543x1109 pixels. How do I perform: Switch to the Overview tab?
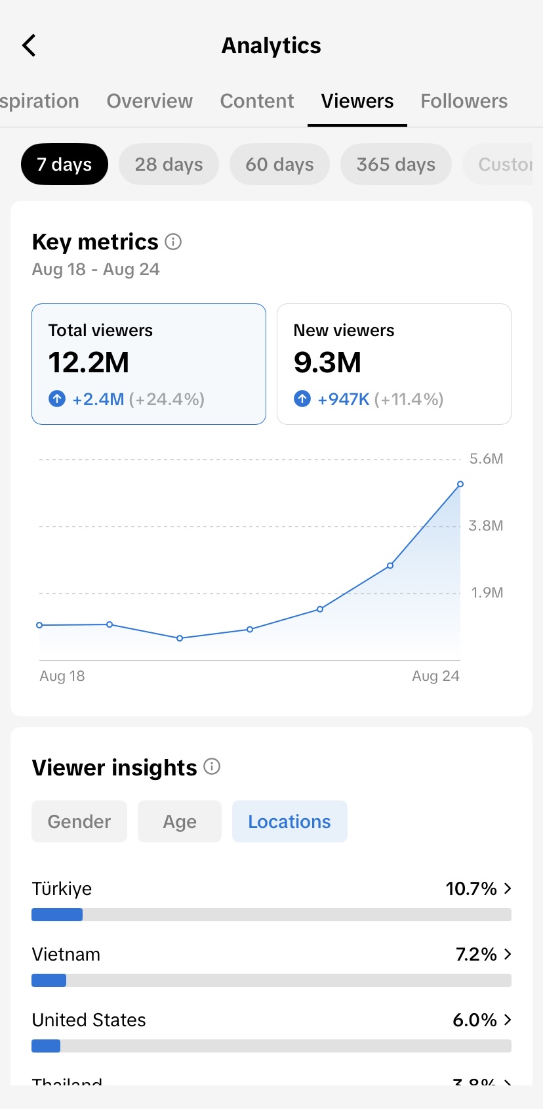coord(150,101)
